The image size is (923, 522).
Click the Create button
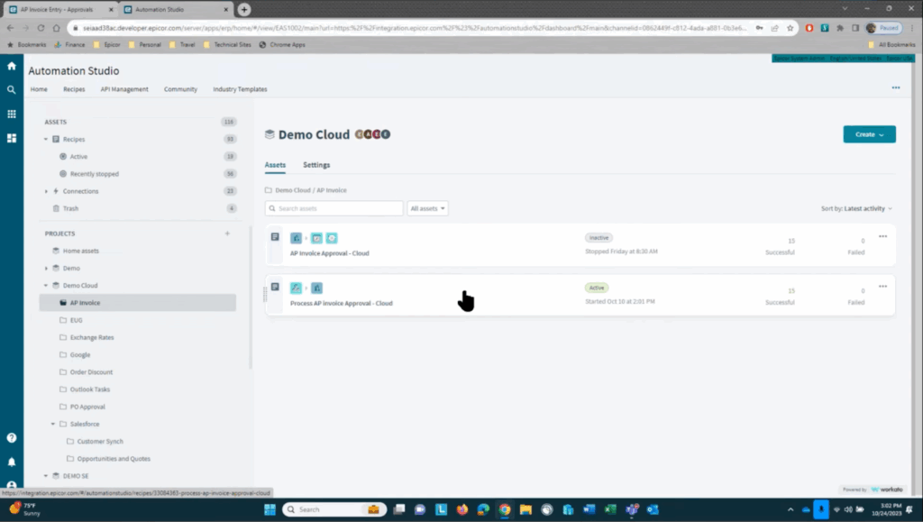click(x=869, y=134)
